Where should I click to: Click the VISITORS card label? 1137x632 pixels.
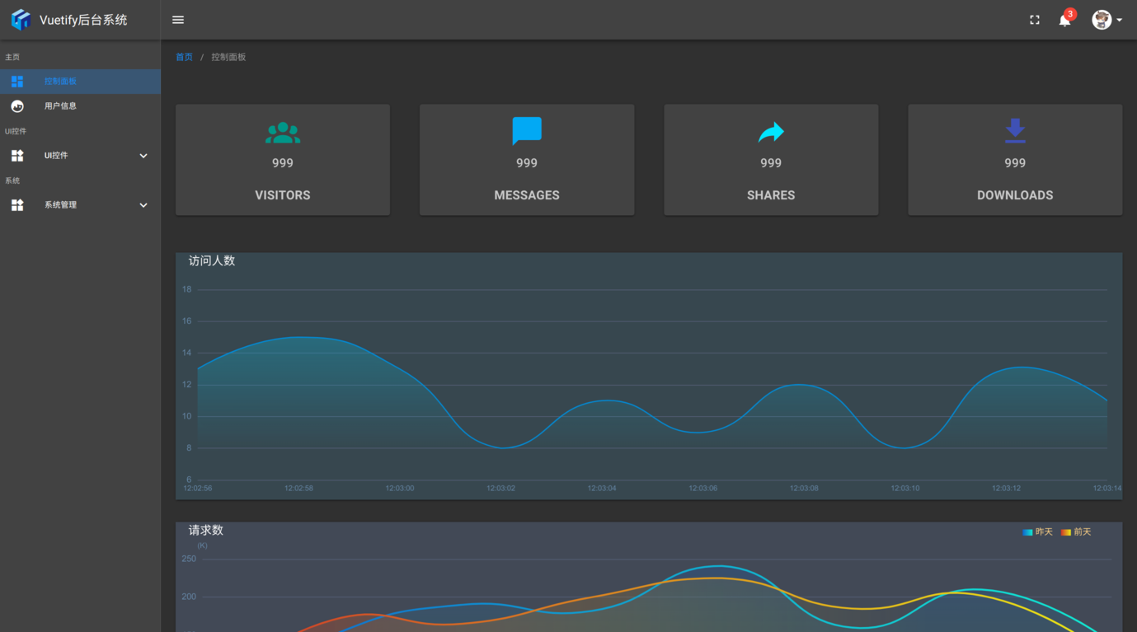click(x=283, y=195)
